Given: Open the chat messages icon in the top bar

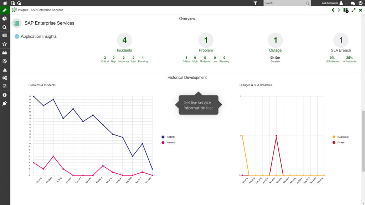Looking at the screenshot, I should [352, 3].
